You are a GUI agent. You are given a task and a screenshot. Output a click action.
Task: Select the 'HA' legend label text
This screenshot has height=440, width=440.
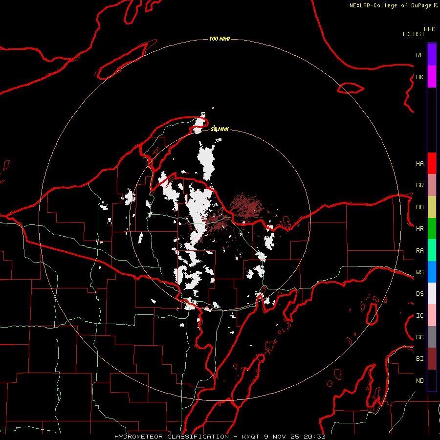(x=419, y=163)
